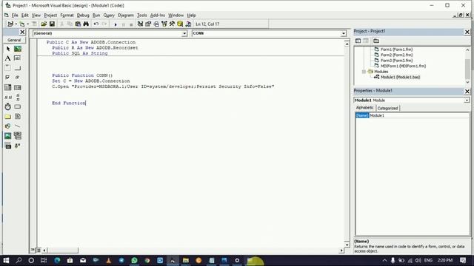Select the DirListBox folder control
The image size is (474, 266).
point(8,117)
